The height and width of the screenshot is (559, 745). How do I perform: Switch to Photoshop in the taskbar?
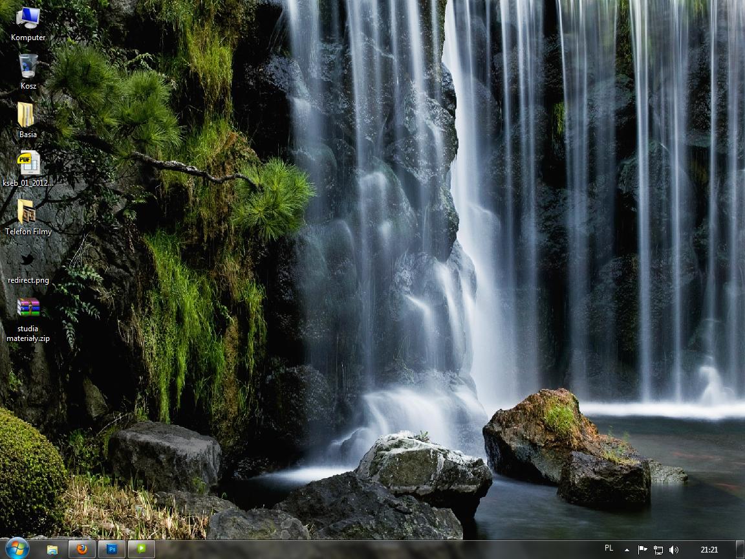point(112,549)
